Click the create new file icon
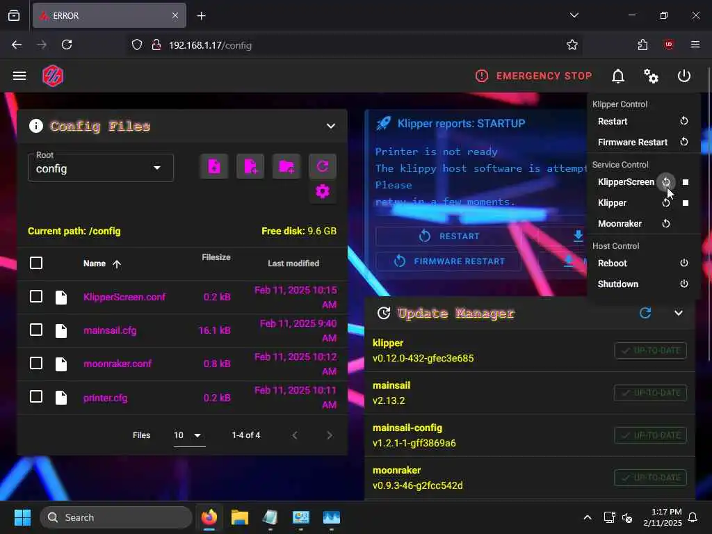This screenshot has height=534, width=712. [x=250, y=166]
